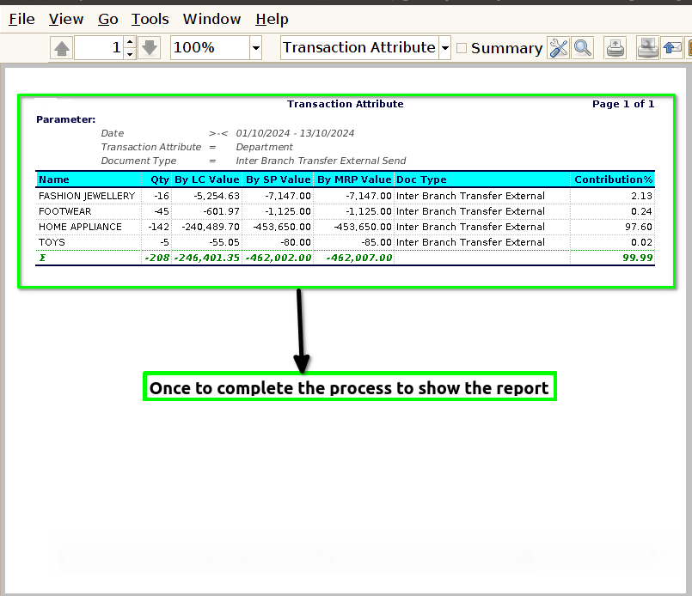Open the File menu
Screen dimensions: 692x596
click(21, 20)
